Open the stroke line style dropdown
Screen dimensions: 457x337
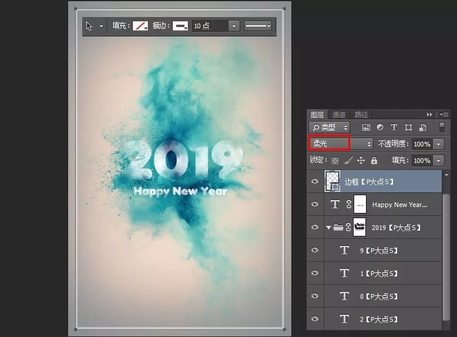click(x=258, y=26)
